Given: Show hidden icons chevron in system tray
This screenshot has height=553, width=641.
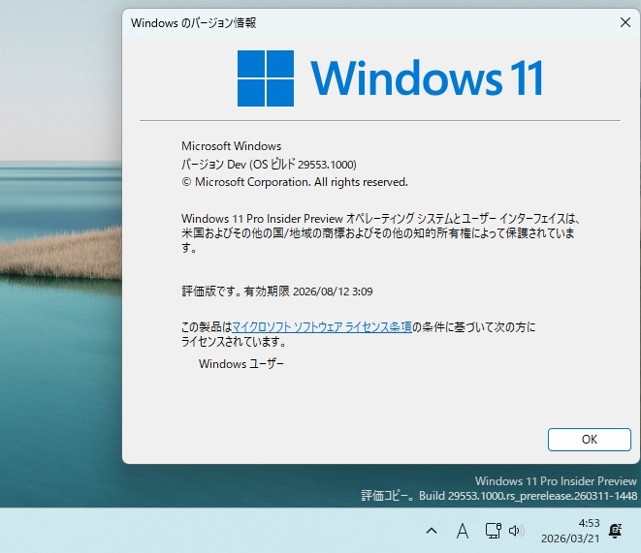Looking at the screenshot, I should click(x=432, y=531).
